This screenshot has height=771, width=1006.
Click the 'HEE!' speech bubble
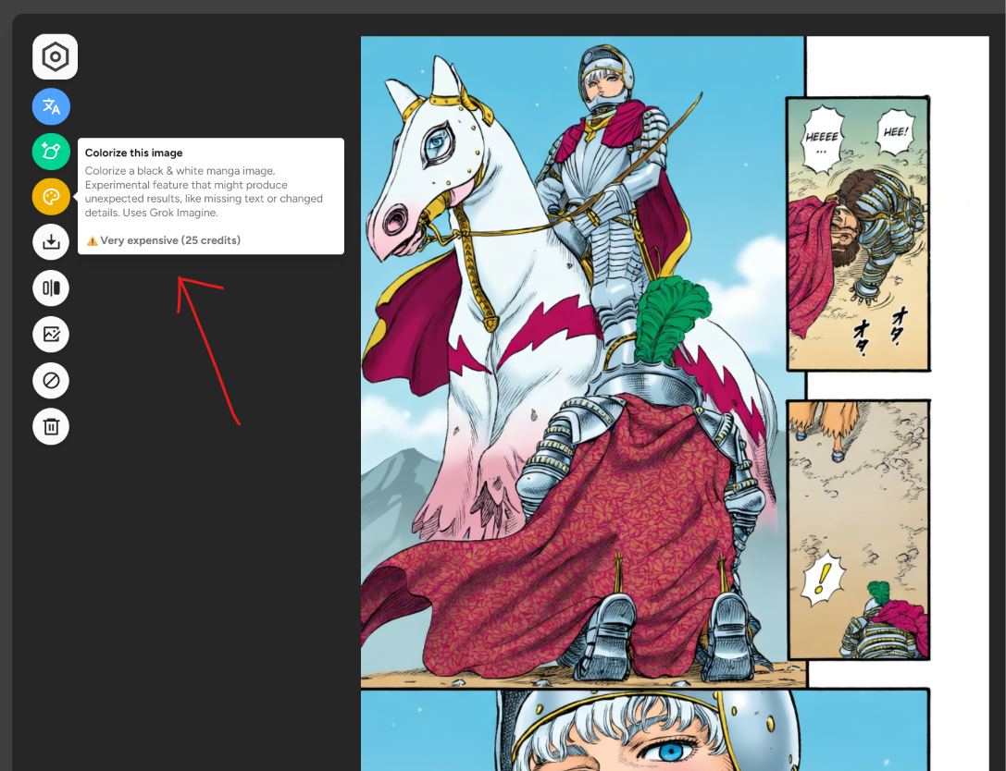coord(896,131)
